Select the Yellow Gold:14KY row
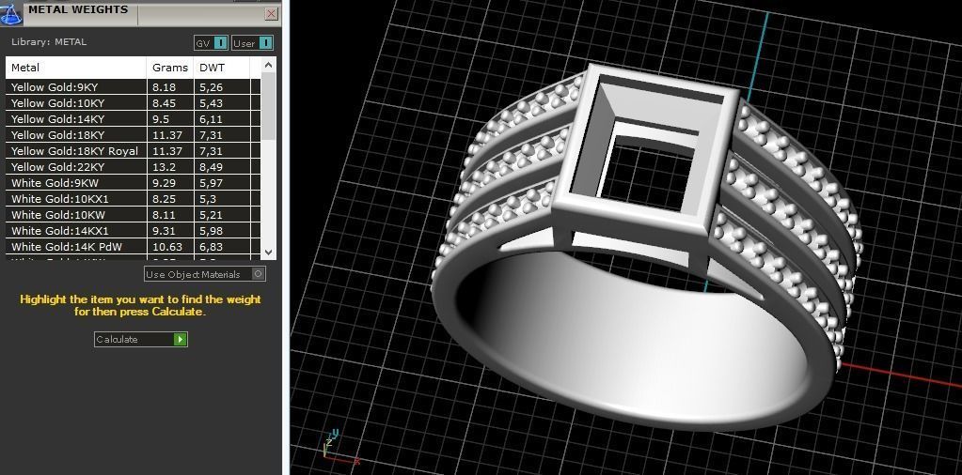 click(134, 118)
